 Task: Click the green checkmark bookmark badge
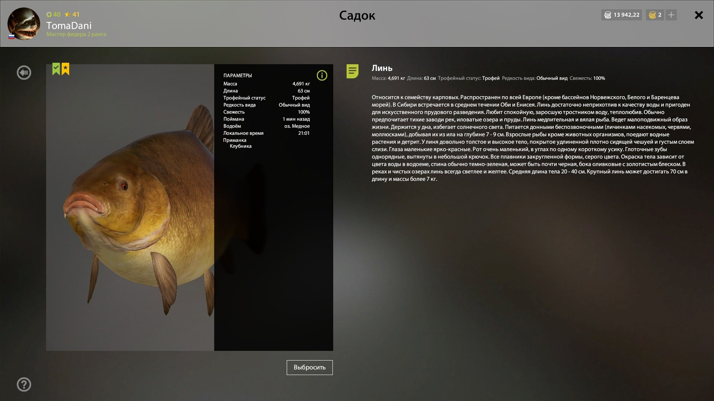[x=56, y=69]
